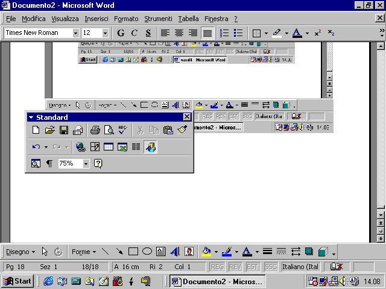Apply font color in bottom Drawing toolbar
Image resolution: width=386 pixels, height=289 pixels.
(247, 252)
